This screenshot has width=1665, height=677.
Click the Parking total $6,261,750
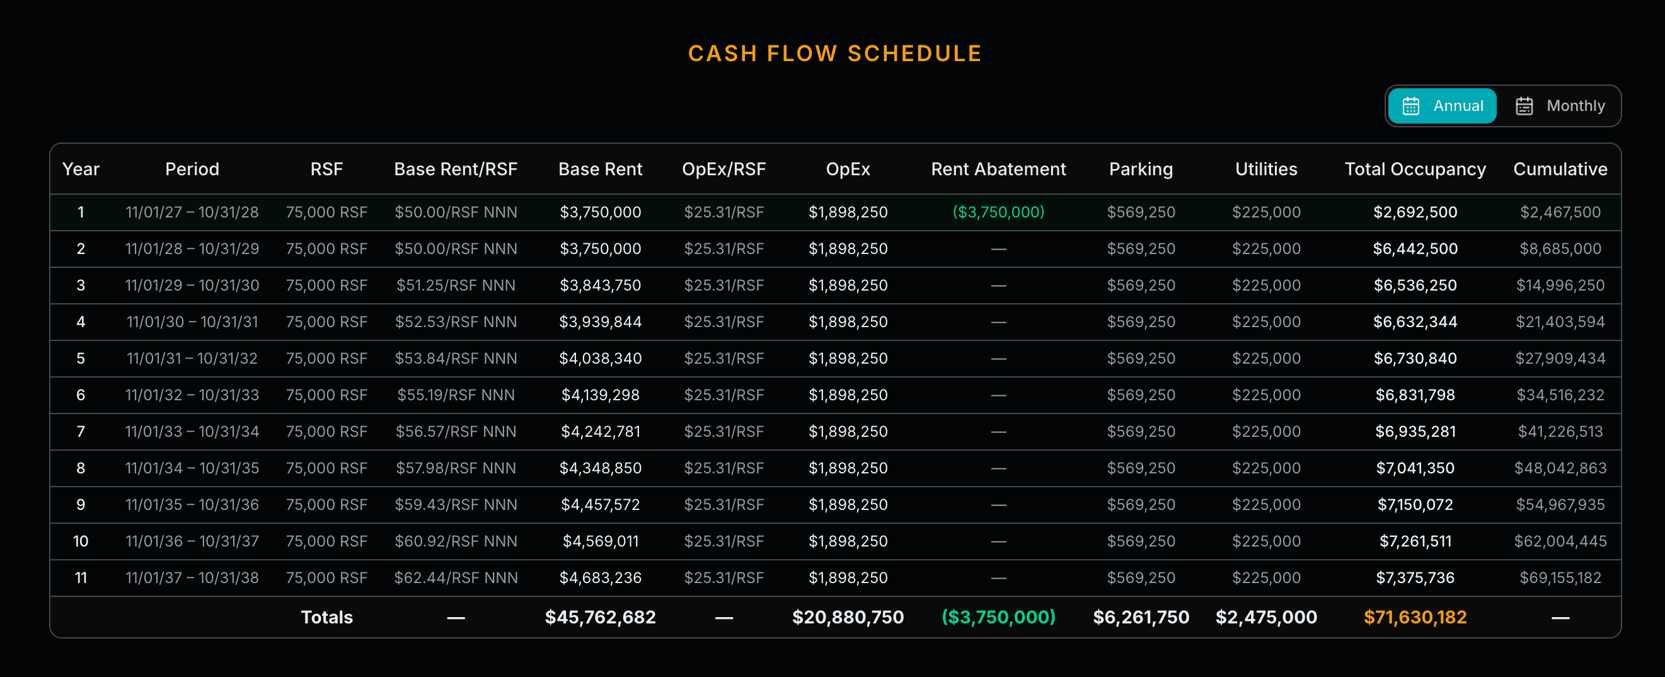pyautogui.click(x=1141, y=617)
